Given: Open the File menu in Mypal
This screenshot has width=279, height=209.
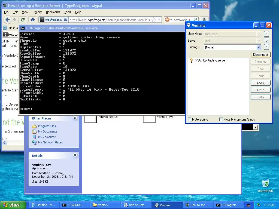Looking at the screenshot, I should pos(6,12).
